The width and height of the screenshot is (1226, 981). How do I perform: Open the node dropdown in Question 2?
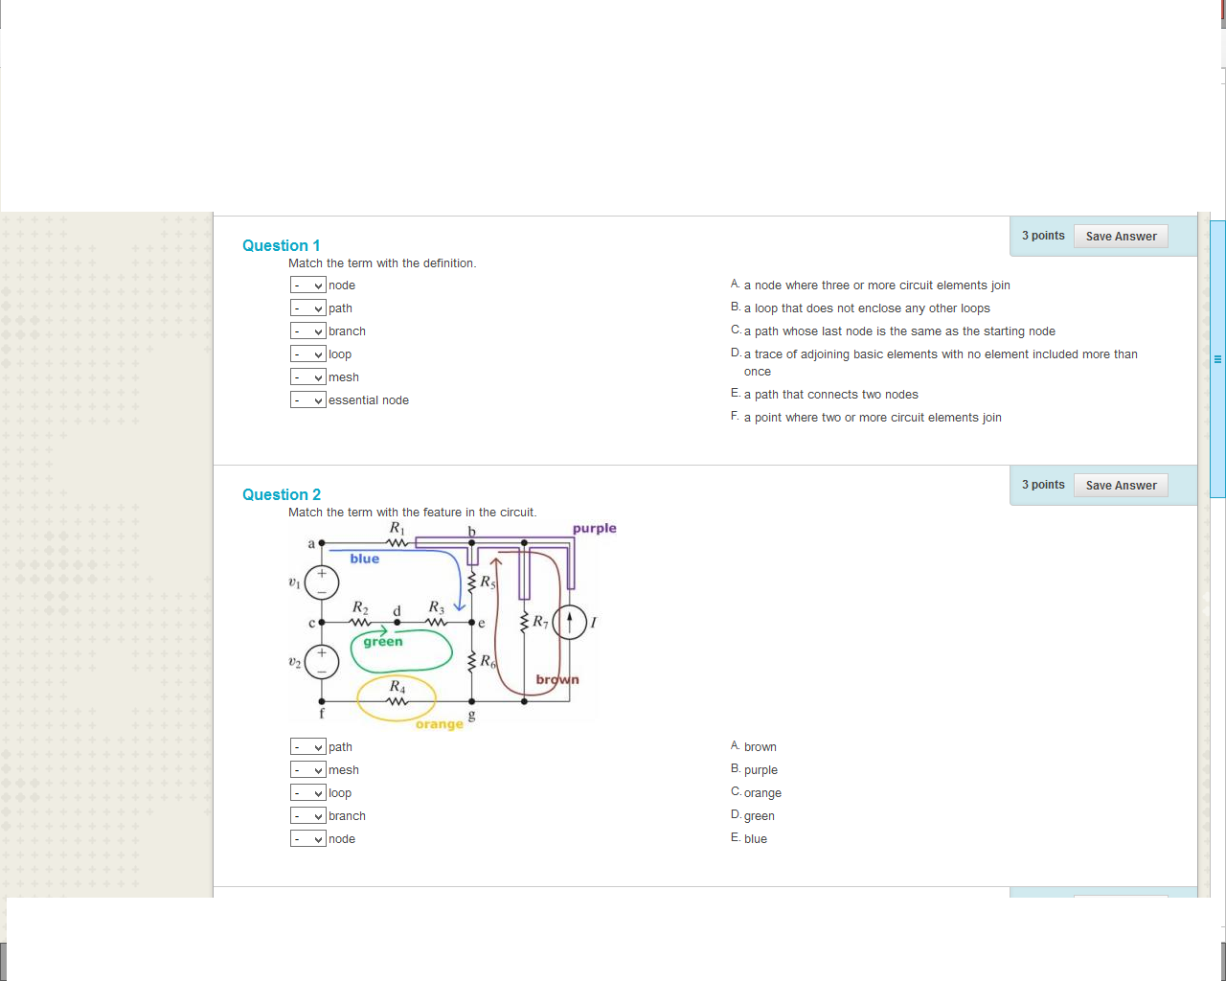click(x=306, y=838)
